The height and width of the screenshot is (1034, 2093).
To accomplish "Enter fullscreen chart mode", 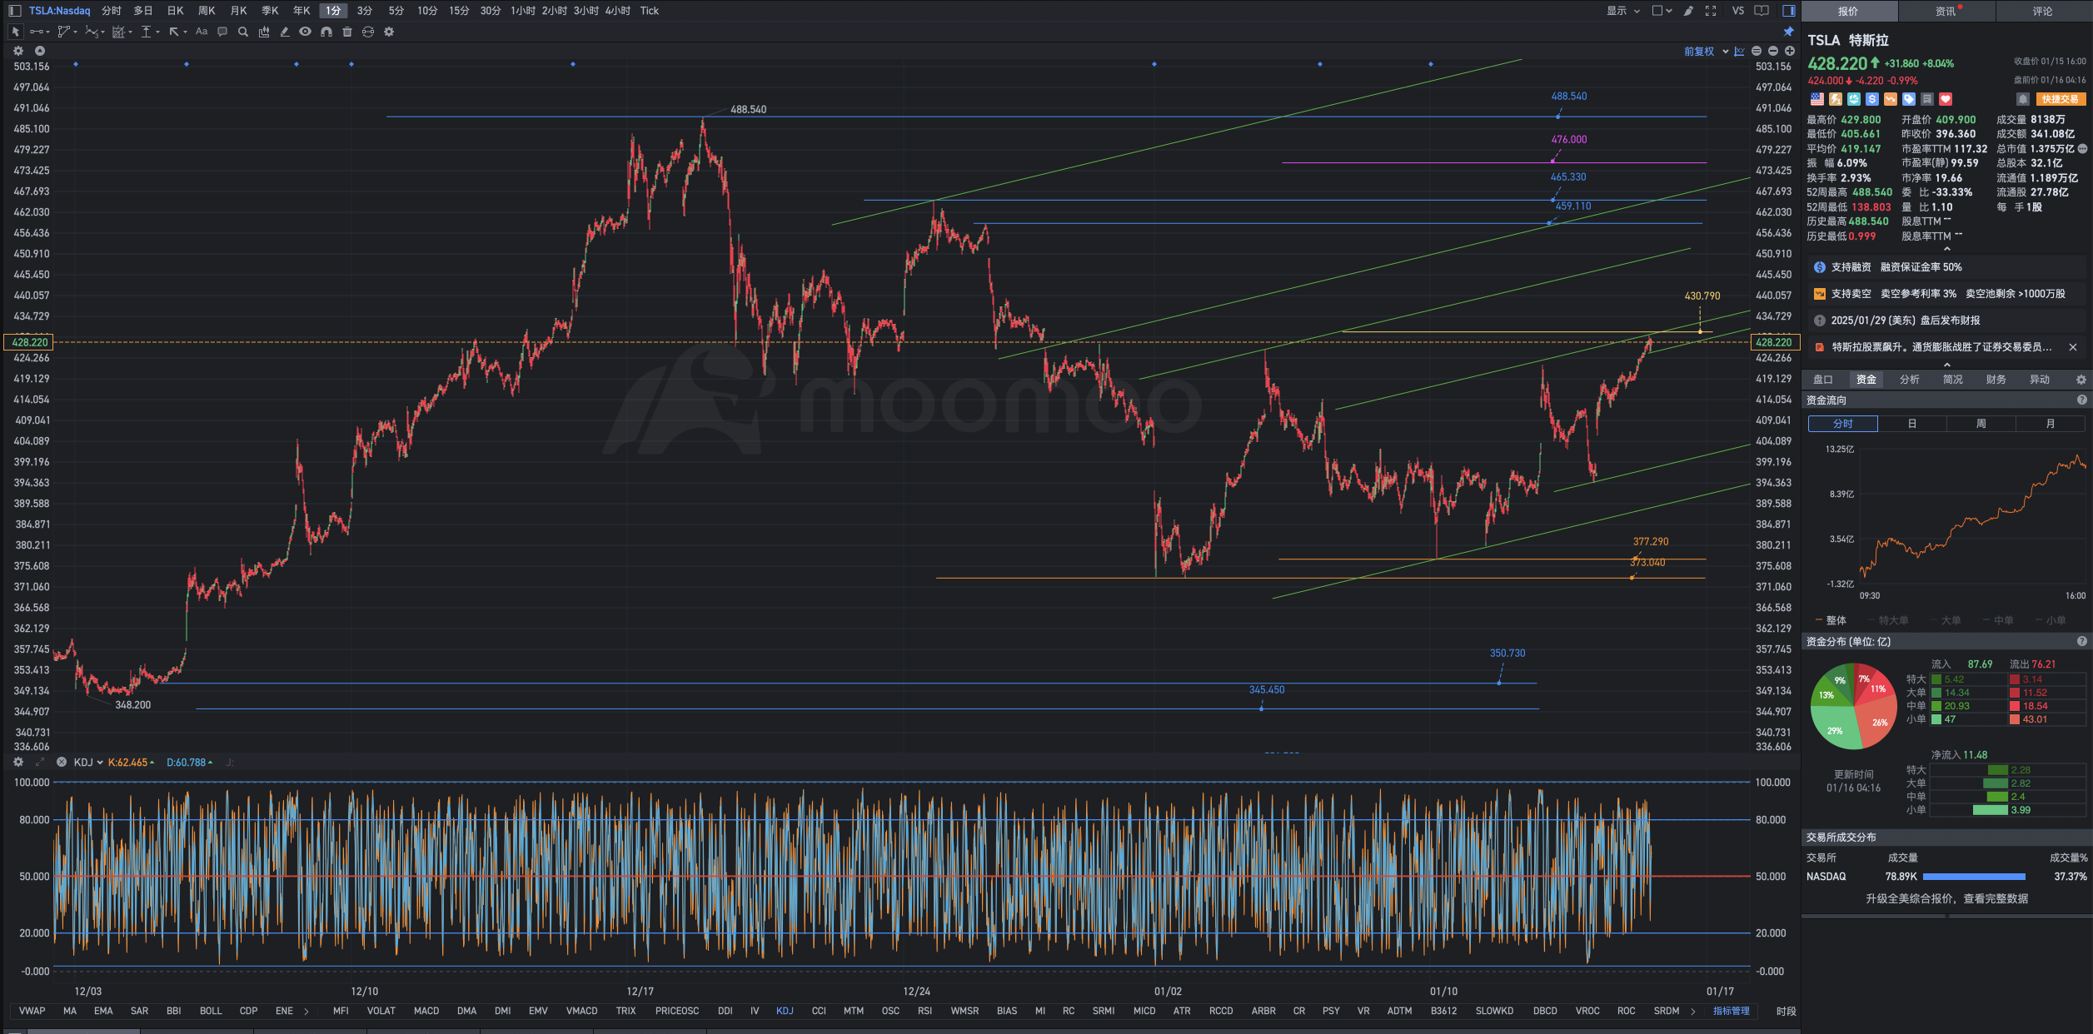I will [1711, 11].
